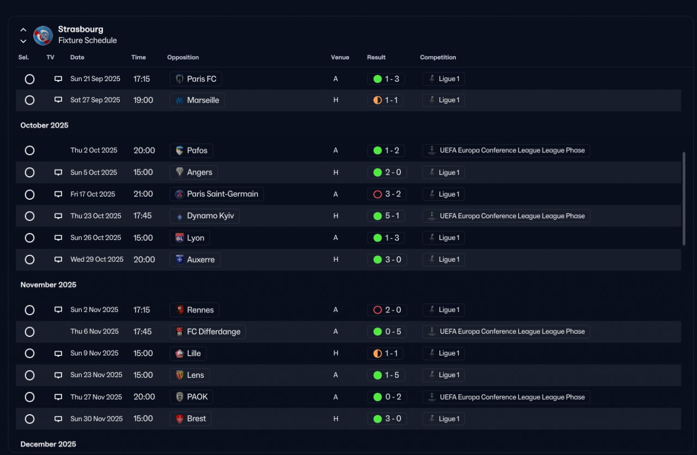Screen dimensions: 697x455
Task: Select the radio button for Brest fixture
Action: coord(29,419)
